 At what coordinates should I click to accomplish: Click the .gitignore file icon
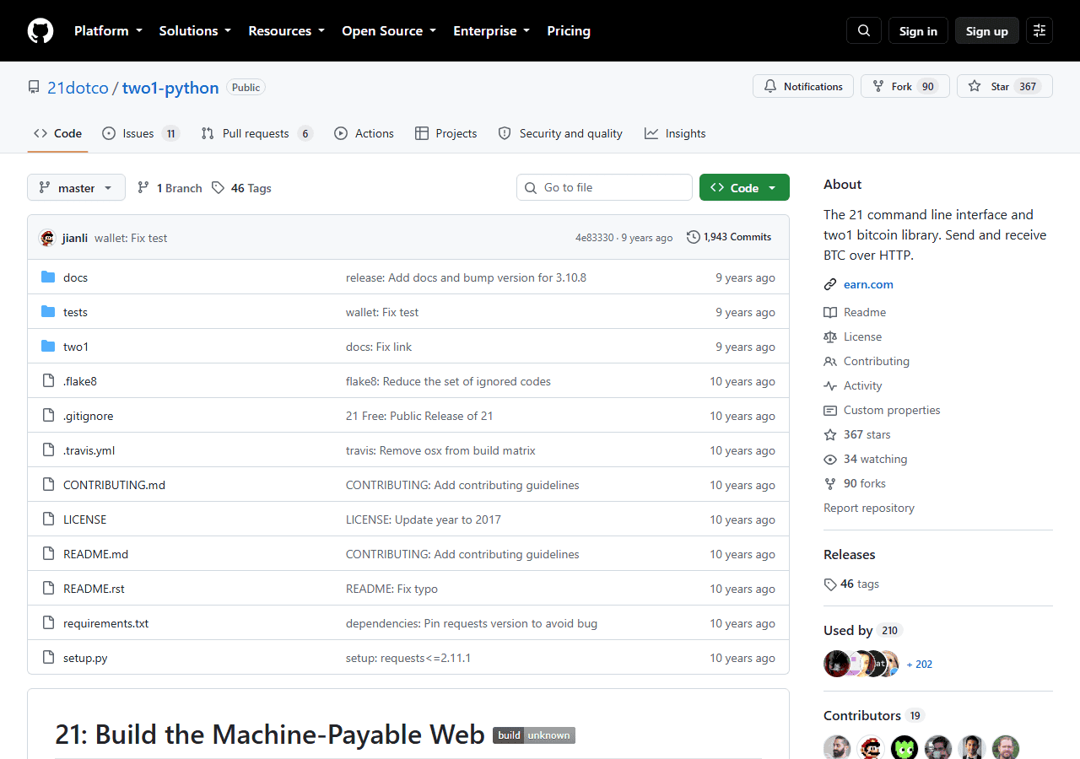click(x=48, y=416)
